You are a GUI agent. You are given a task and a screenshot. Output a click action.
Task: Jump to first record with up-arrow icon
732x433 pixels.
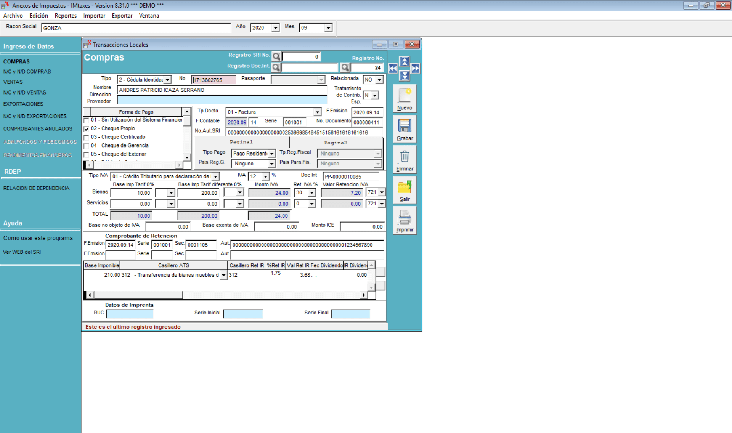tap(405, 61)
